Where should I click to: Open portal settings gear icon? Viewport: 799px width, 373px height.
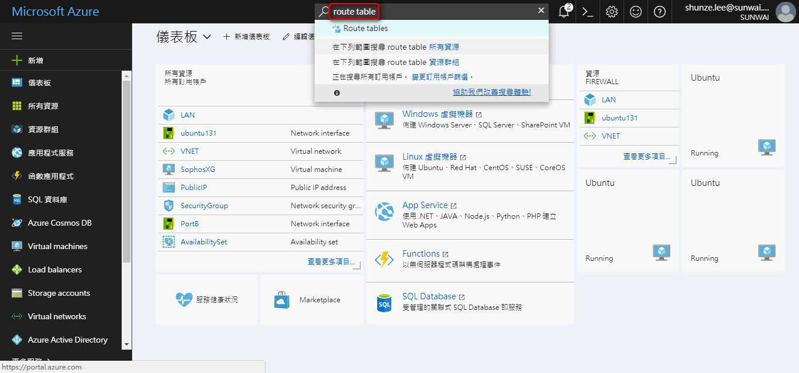tap(612, 12)
